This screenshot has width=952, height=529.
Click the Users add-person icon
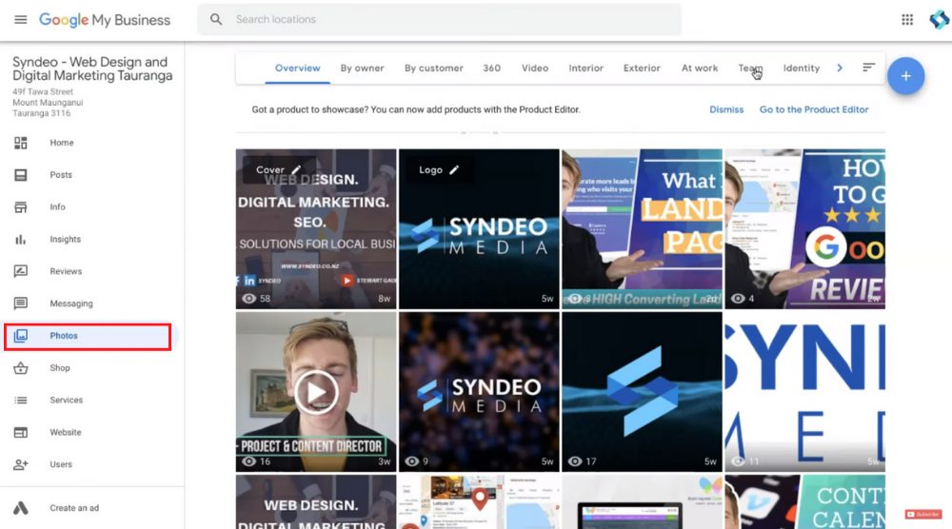coord(21,464)
